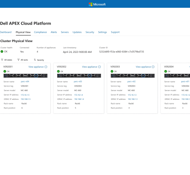This screenshot has width=190, height=175.
Task: Click the Cluster ID value 5232d6f0-f53a-e060-8384-c7c0579bd735
Action: pos(121,52)
